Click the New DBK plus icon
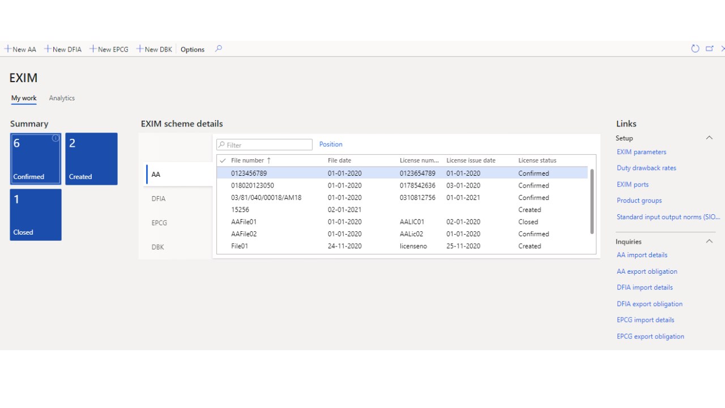This screenshot has height=408, width=725. [x=140, y=49]
